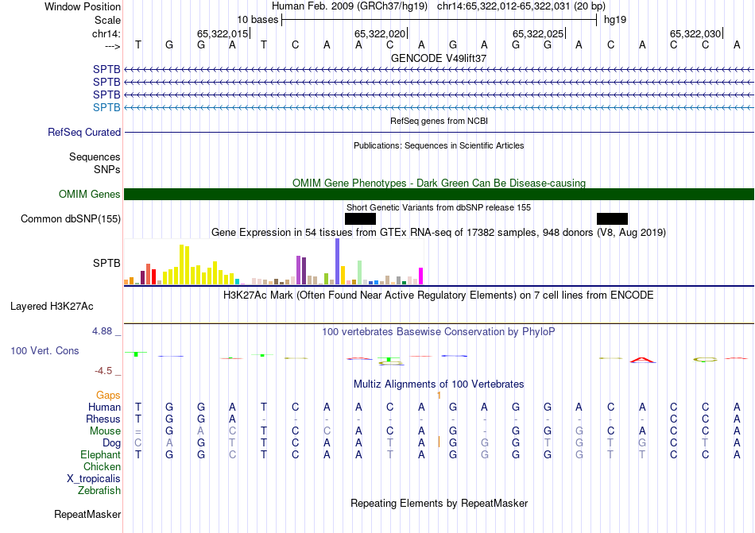Click the left black Common dbSNP variant block
Viewport: 755px width, 533px height.
coord(360,218)
